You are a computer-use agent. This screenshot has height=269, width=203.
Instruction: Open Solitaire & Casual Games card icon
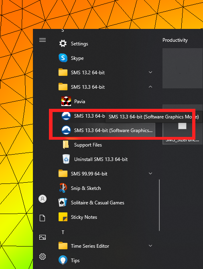[63, 202]
